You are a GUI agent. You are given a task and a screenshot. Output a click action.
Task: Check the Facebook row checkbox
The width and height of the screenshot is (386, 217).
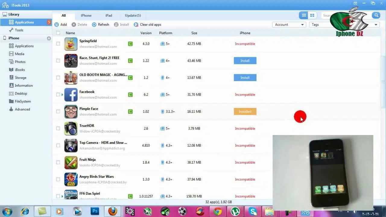58,95
